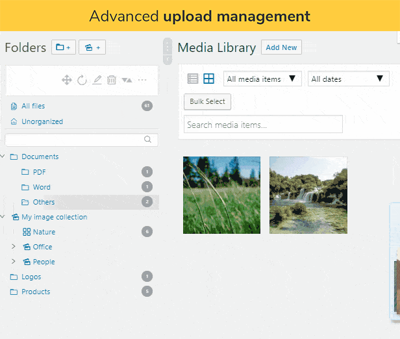
Task: Click the Search media items field
Action: 263,125
